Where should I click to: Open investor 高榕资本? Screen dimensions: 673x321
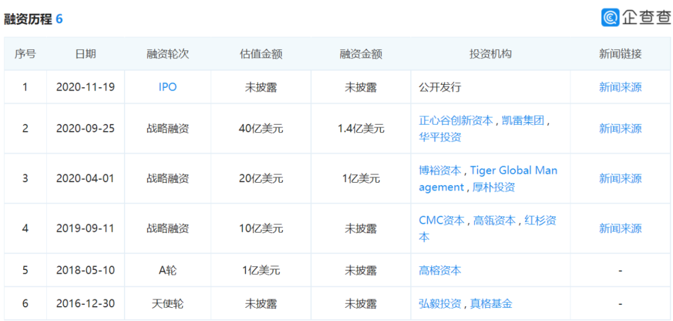(x=440, y=271)
